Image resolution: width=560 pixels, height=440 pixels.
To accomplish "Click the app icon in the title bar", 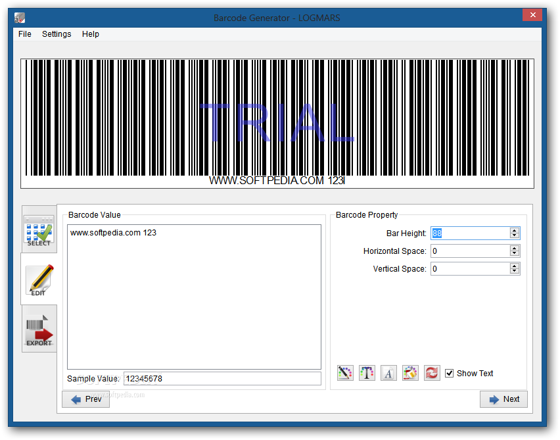I will pyautogui.click(x=20, y=18).
